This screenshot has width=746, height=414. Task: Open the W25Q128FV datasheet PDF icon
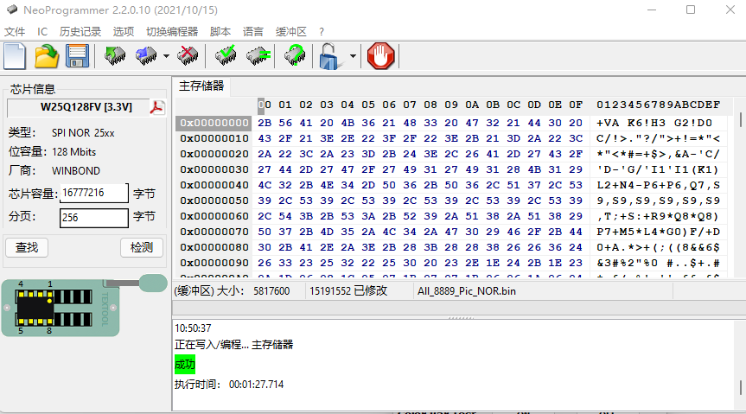tap(157, 107)
